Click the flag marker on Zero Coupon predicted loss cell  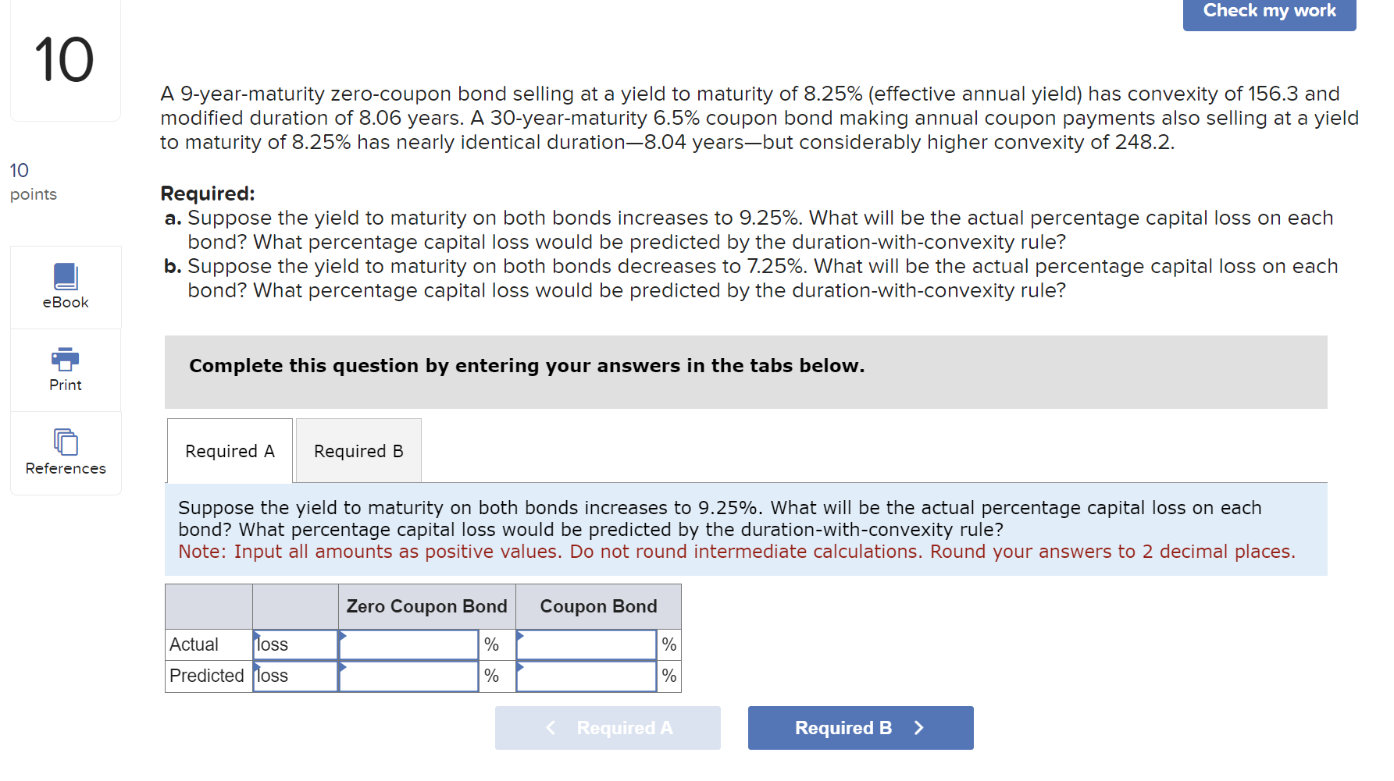(341, 666)
